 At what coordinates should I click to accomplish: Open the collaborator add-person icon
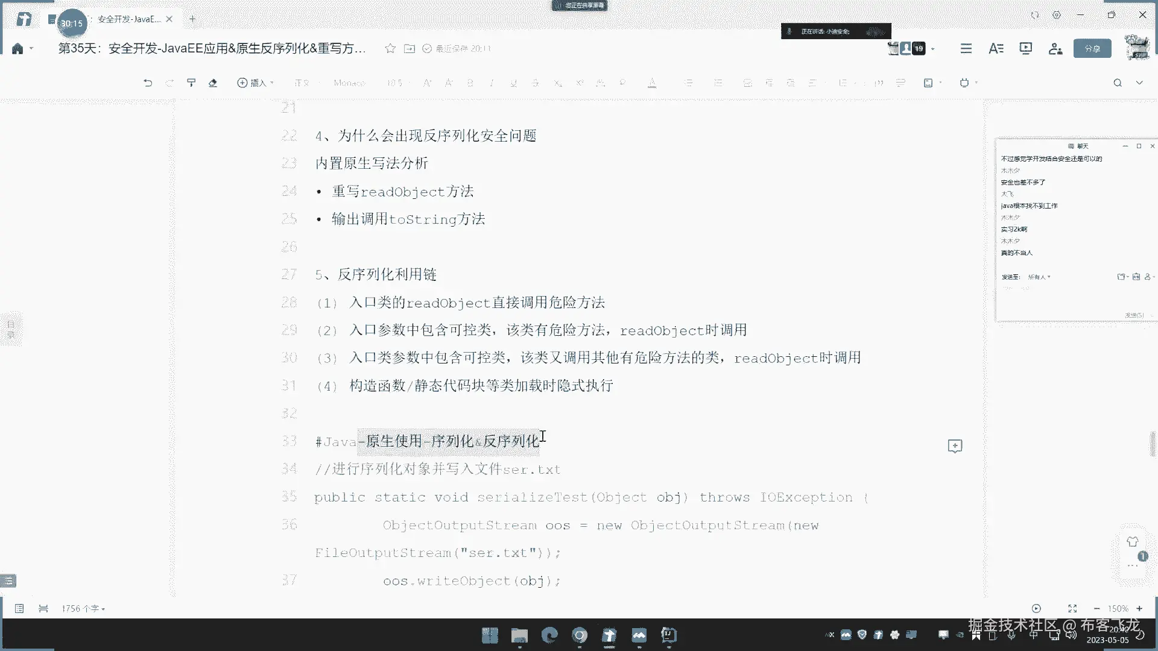[1055, 48]
